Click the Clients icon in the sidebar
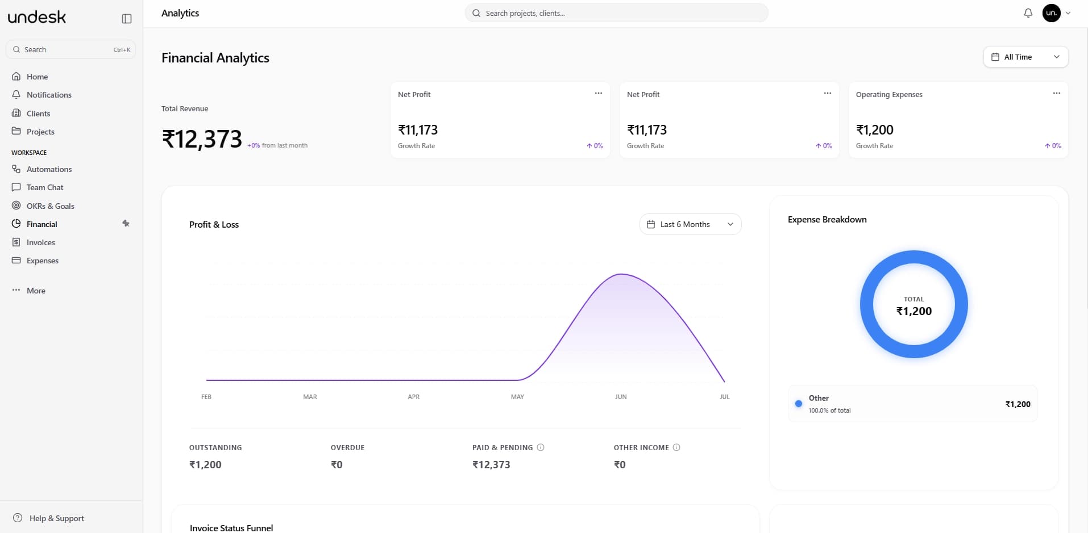Screen dimensions: 1088x533 [16, 113]
